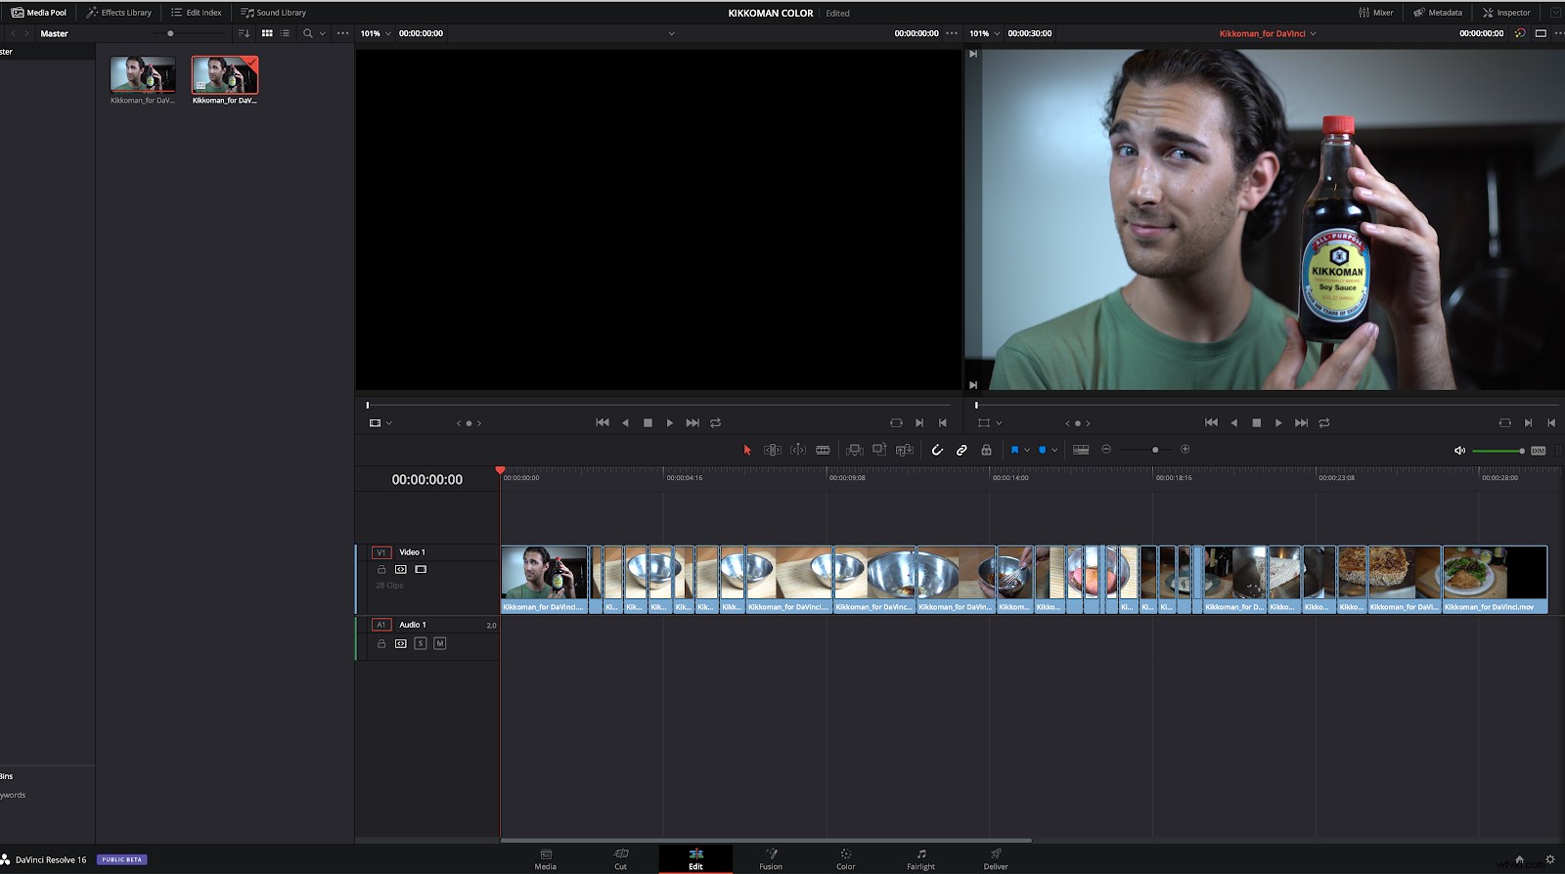Go to first frame in source viewer
Screen dimensions: 1565x874
[x=603, y=423]
